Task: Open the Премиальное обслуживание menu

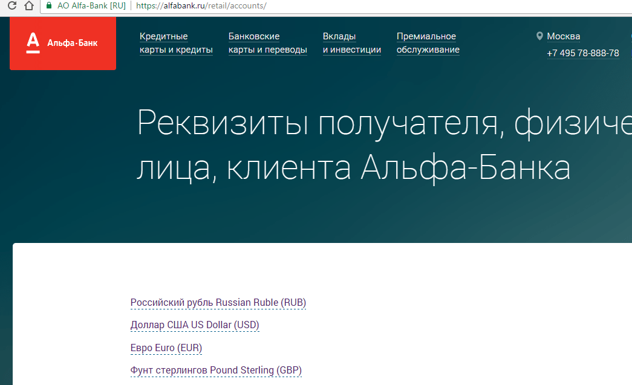Action: [x=428, y=43]
